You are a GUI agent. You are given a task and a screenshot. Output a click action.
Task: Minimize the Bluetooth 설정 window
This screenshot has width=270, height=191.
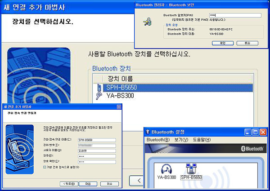(247, 133)
